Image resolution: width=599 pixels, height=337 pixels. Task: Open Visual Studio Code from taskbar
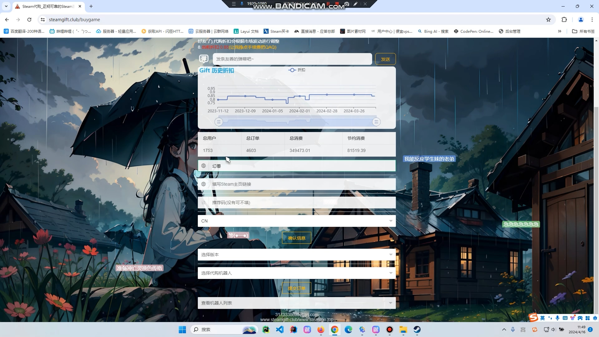[x=280, y=330]
